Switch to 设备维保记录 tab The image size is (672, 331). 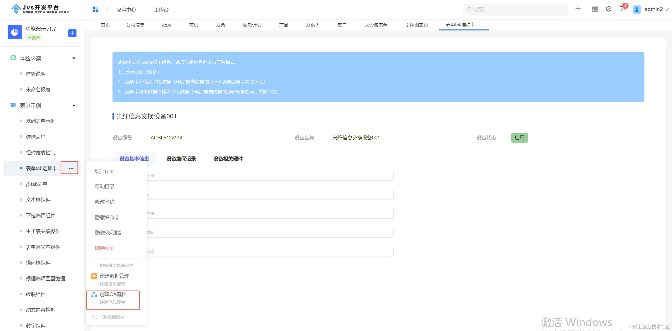coord(181,159)
